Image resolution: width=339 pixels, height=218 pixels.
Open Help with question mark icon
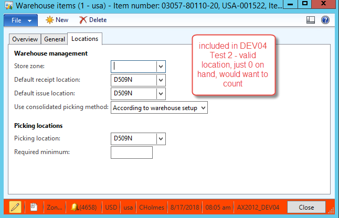tap(325, 20)
